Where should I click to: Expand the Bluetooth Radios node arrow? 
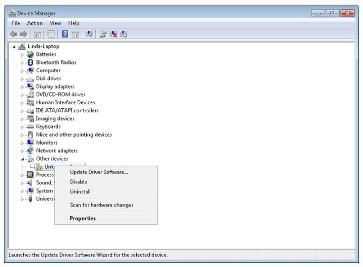(x=23, y=63)
